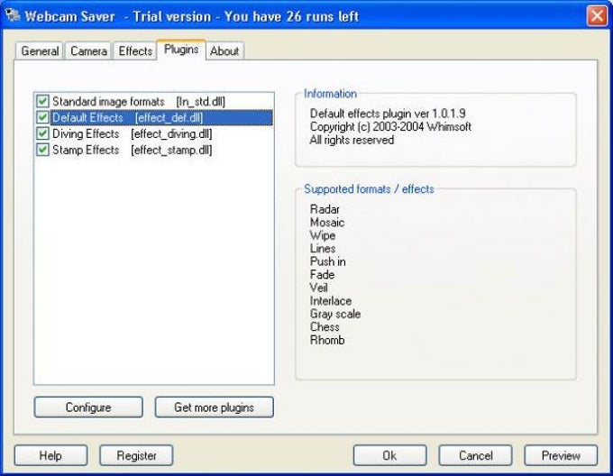Click the Veil effect entry

318,288
